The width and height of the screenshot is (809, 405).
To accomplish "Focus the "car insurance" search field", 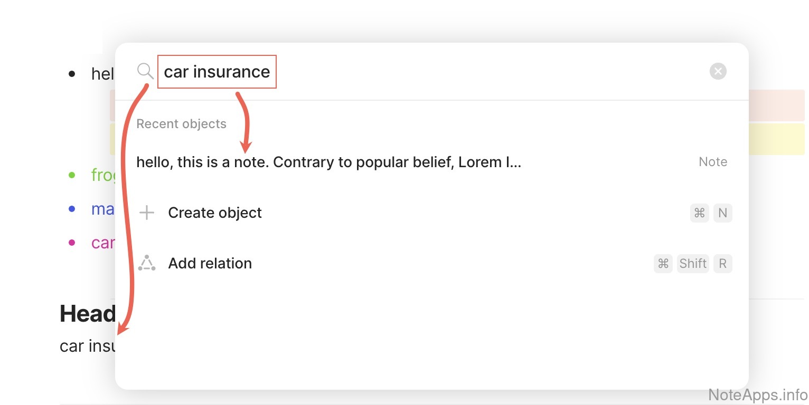I will pyautogui.click(x=217, y=72).
